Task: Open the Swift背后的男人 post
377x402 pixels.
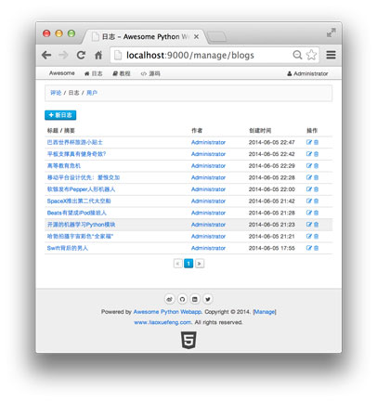Action: [68, 248]
